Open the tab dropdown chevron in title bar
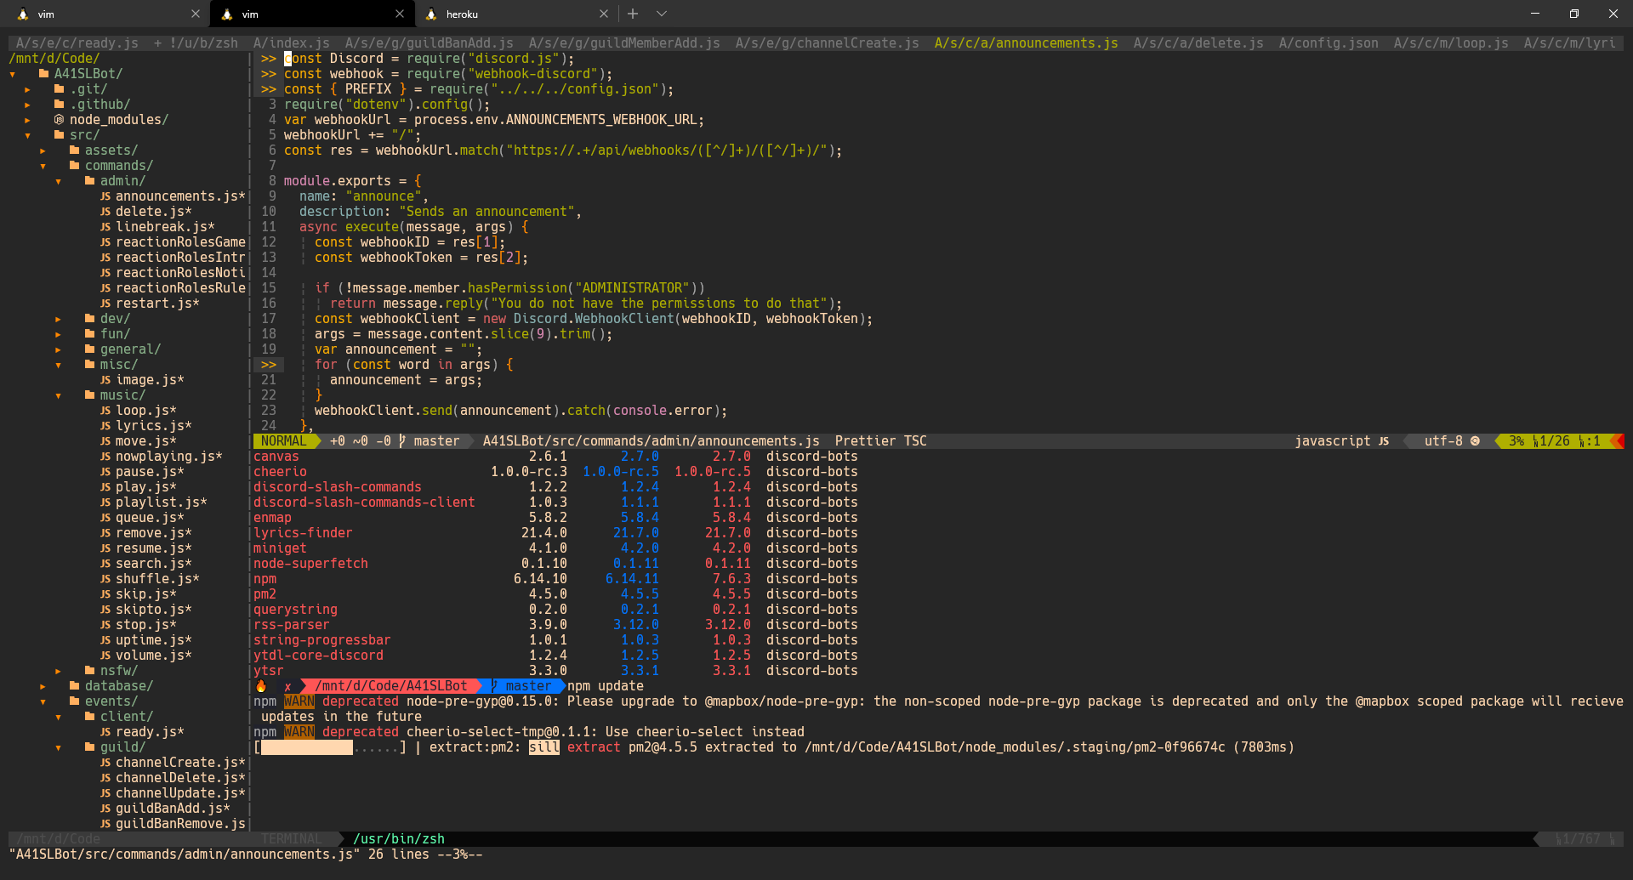The width and height of the screenshot is (1633, 880). (x=662, y=14)
